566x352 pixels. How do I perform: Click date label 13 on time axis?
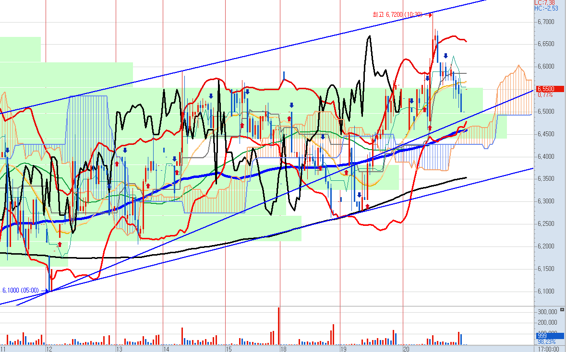point(120,349)
